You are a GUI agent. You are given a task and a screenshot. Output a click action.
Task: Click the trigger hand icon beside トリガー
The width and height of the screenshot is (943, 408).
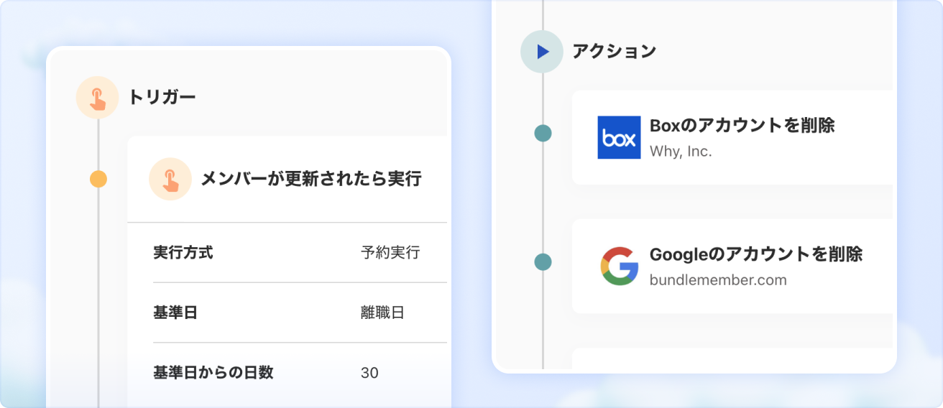pyautogui.click(x=97, y=97)
